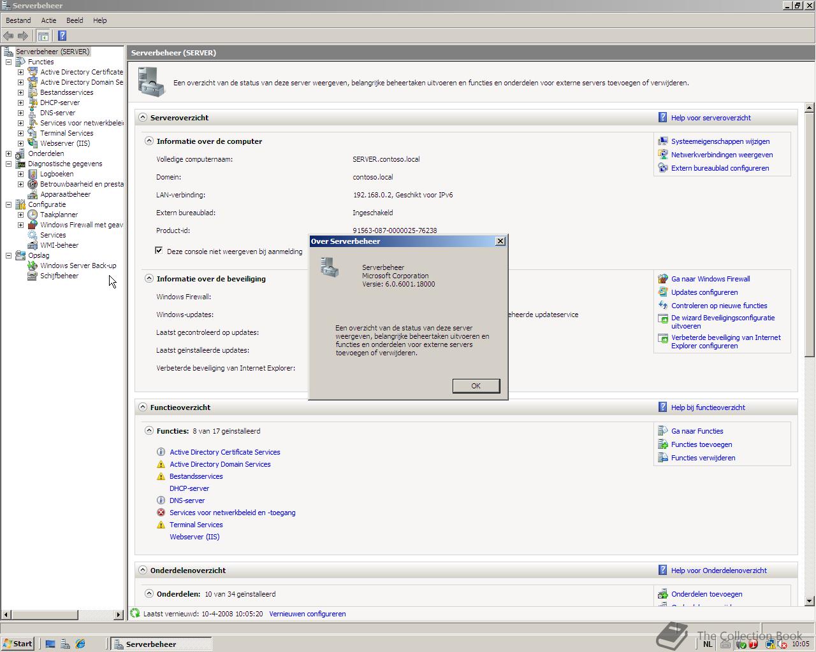Image resolution: width=816 pixels, height=652 pixels.
Task: Click the tree pane horizontal scrollbar right arrow
Action: point(119,614)
